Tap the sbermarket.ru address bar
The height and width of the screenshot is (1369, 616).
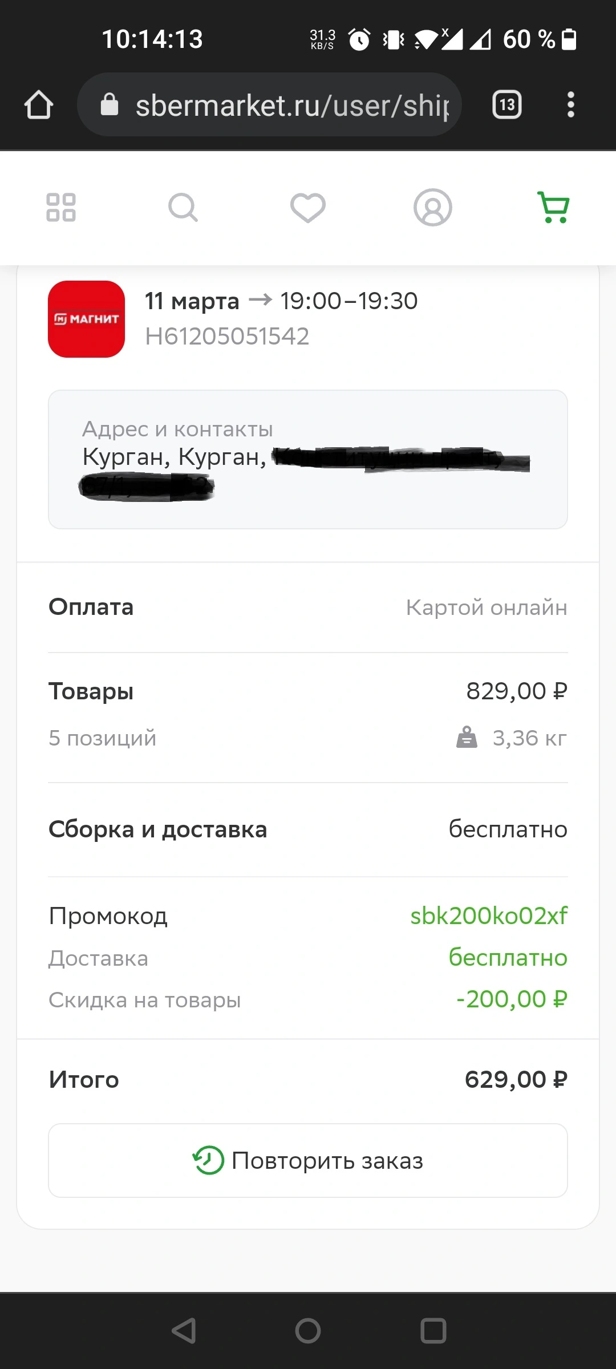(269, 104)
